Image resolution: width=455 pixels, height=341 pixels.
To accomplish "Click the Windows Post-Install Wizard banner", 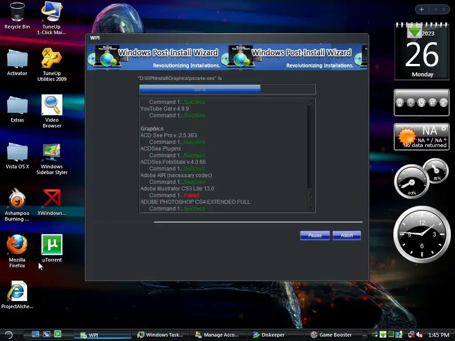I will (x=227, y=57).
